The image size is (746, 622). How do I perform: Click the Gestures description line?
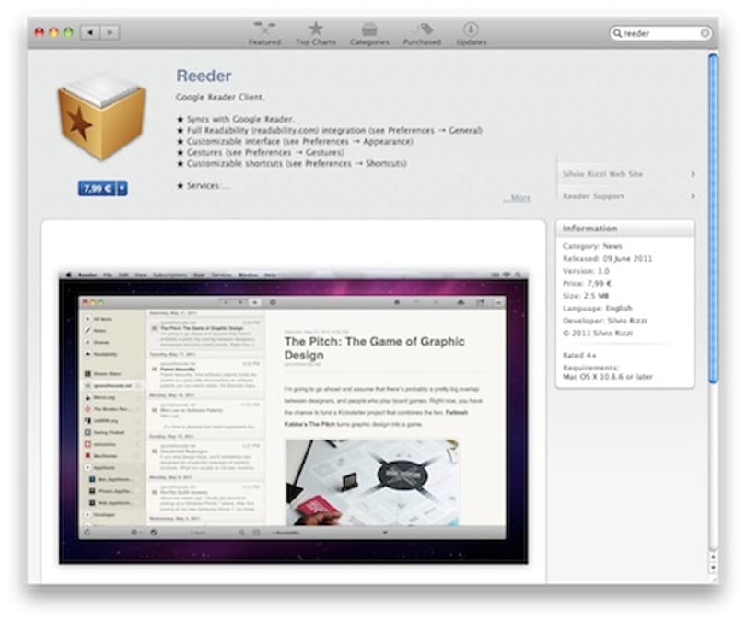pyautogui.click(x=261, y=152)
